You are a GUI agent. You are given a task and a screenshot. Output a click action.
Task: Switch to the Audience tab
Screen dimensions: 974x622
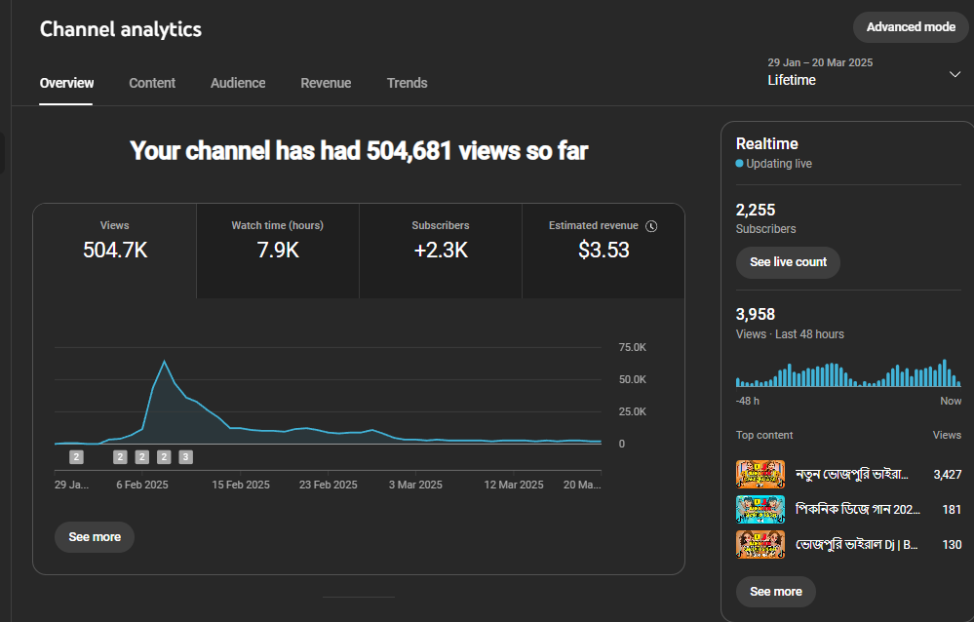pyautogui.click(x=238, y=83)
